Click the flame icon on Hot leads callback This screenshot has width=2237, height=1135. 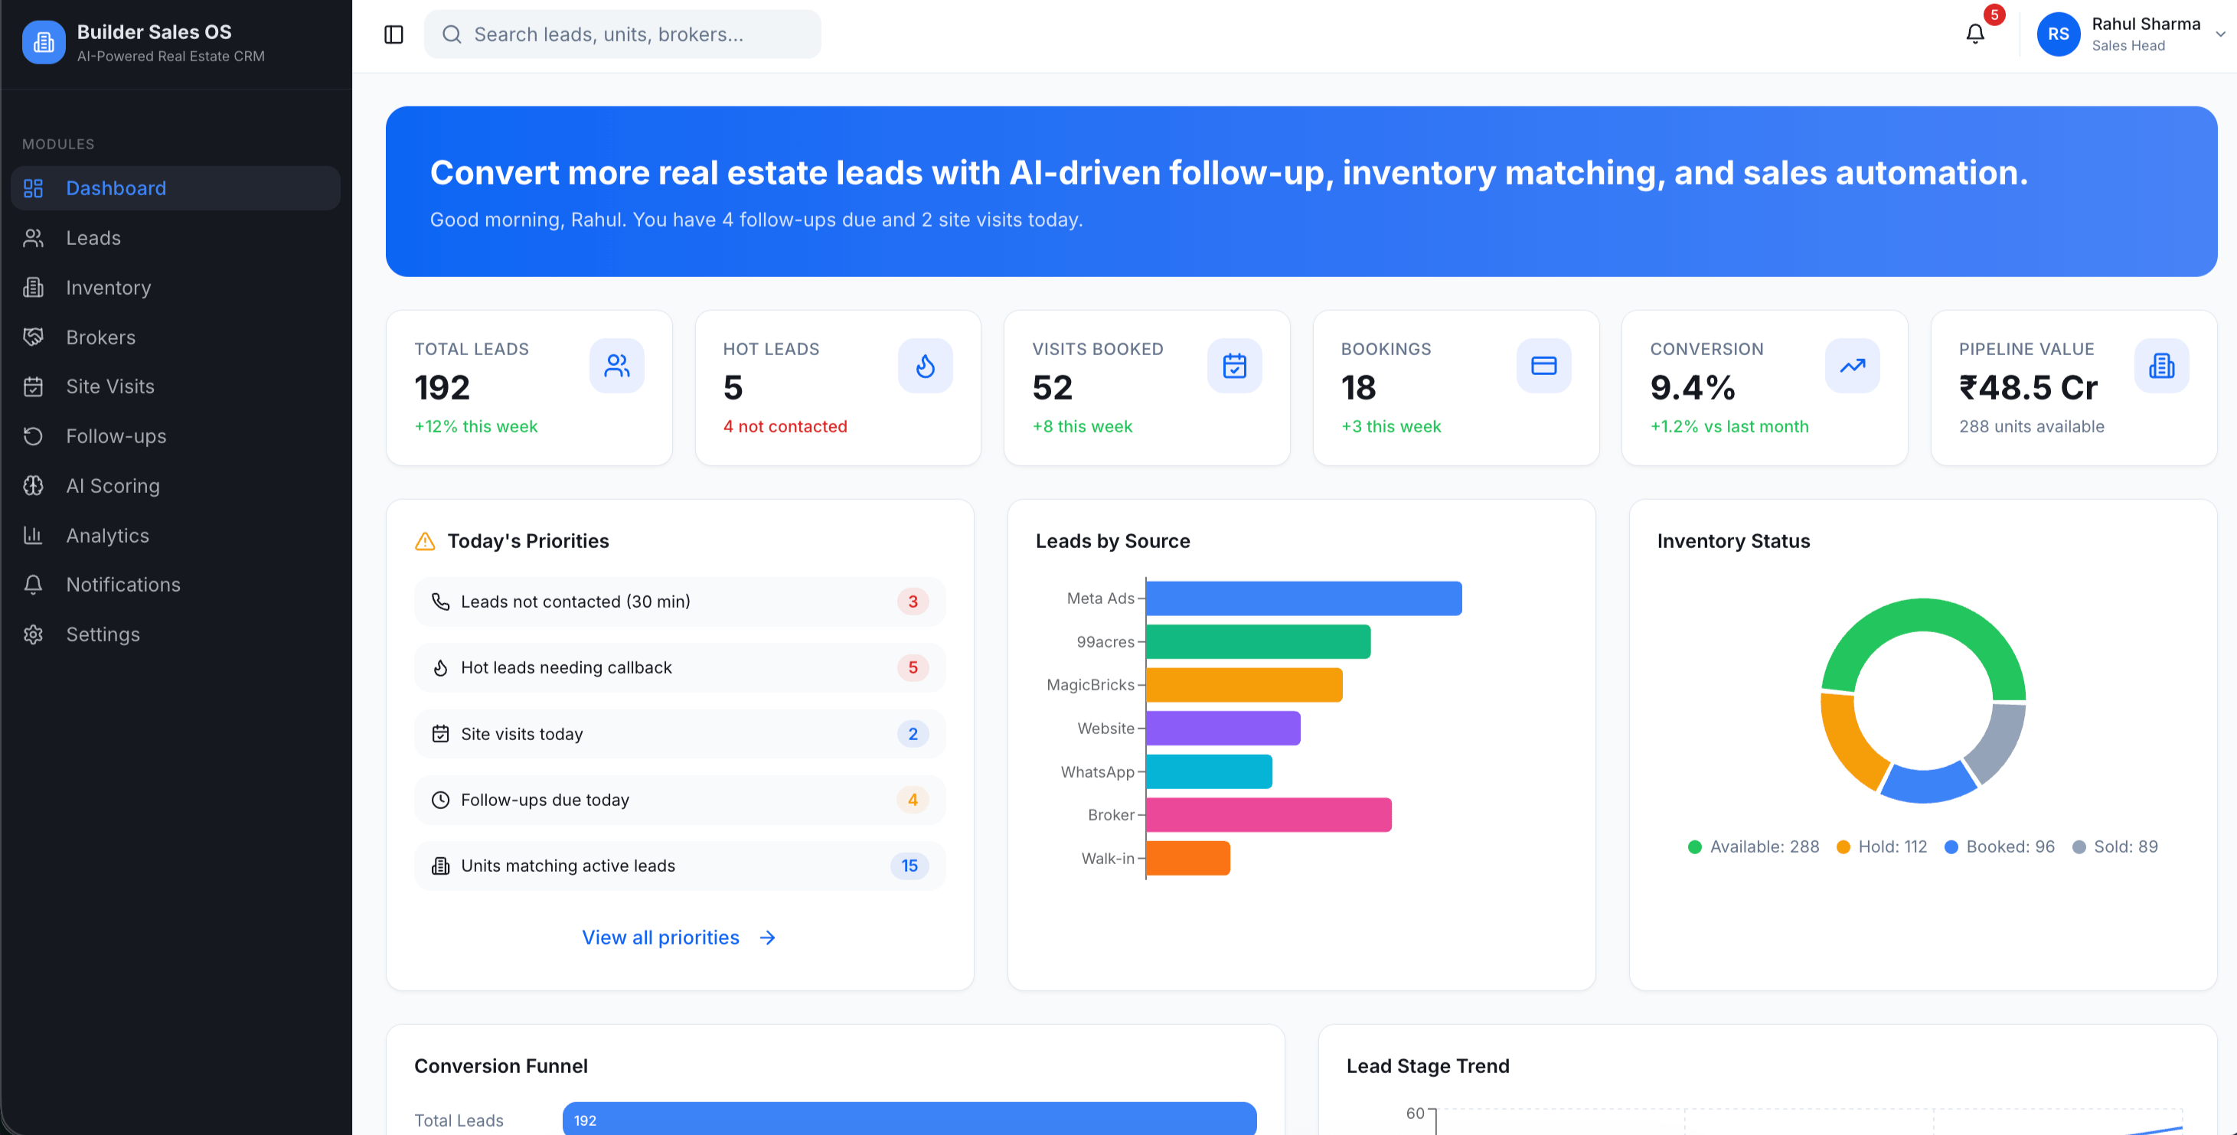pos(440,668)
